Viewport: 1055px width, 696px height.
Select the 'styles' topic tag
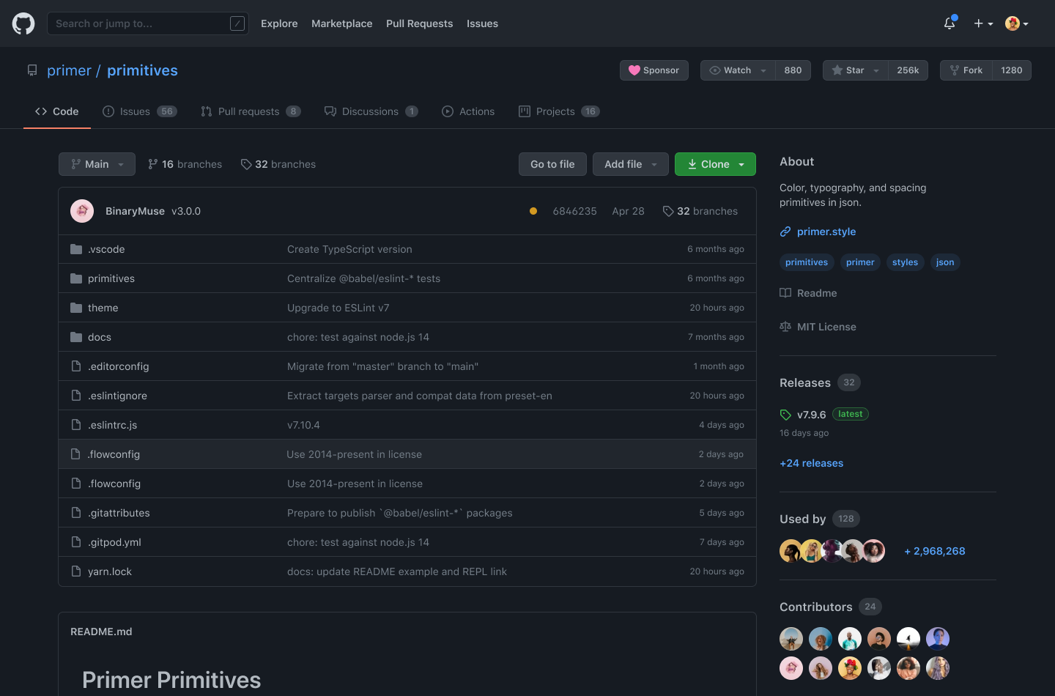tap(905, 262)
